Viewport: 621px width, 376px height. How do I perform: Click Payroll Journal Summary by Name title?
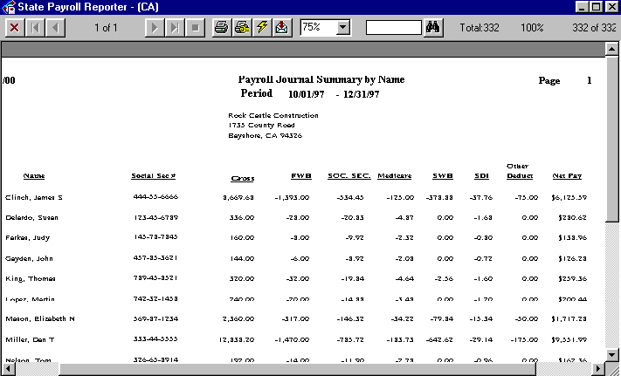tap(321, 79)
